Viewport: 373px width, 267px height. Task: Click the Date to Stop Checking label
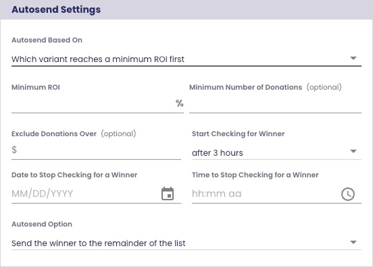point(74,175)
